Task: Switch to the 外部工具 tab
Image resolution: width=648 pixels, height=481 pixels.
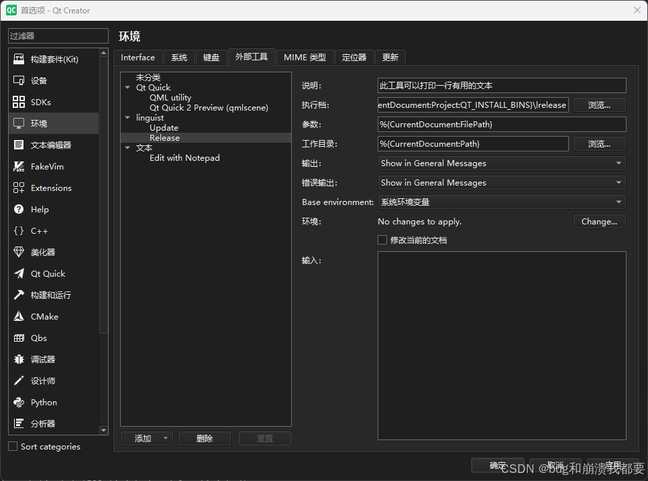Action: tap(252, 56)
